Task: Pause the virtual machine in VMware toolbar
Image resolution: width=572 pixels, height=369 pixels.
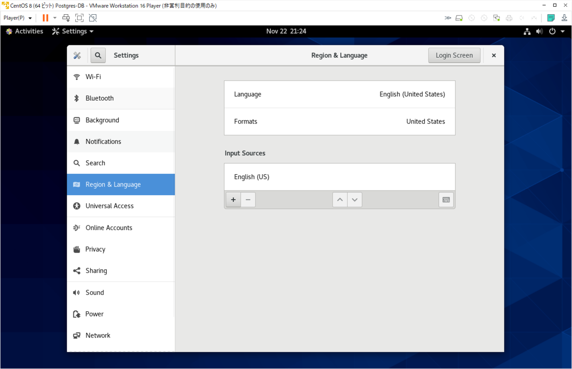Action: click(45, 18)
